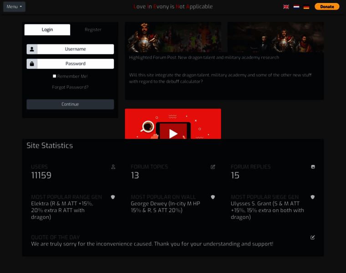Click the Ulysses S. Grant description
346x273 pixels.
267,210
